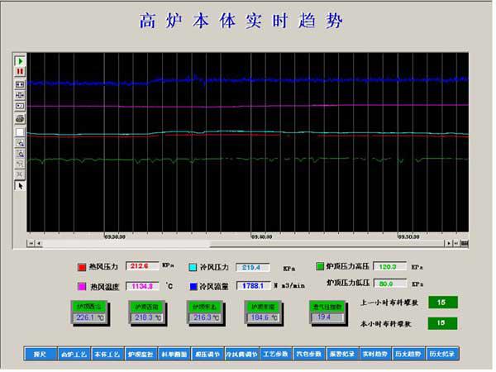This screenshot has width=496, height=372.
Task: Open the 本体工艺 page button
Action: [107, 354]
